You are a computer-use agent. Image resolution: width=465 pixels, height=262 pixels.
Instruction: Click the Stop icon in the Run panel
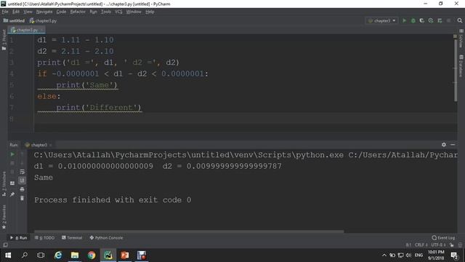tap(12, 163)
